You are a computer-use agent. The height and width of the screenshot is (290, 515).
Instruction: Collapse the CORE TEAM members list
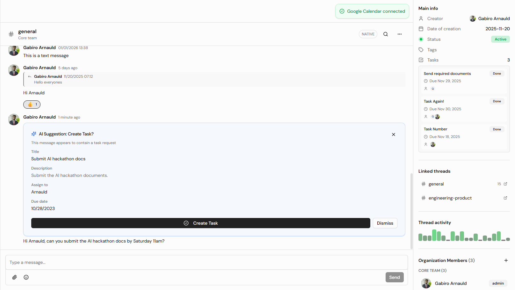432,270
